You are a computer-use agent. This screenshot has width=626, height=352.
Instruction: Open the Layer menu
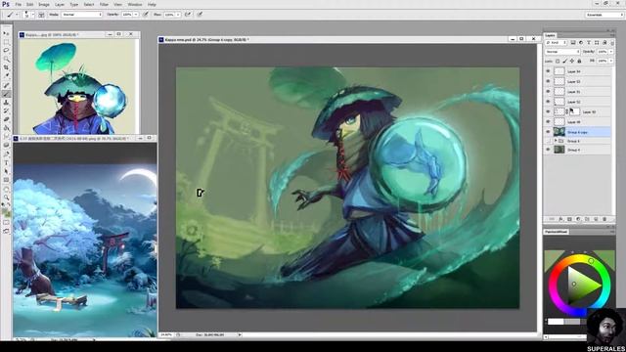point(60,4)
